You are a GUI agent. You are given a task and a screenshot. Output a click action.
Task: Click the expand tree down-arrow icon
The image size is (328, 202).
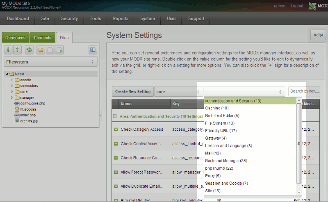coord(8,50)
